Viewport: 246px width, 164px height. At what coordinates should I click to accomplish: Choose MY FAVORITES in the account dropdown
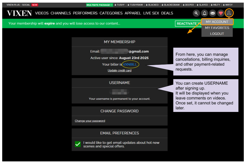click(217, 28)
